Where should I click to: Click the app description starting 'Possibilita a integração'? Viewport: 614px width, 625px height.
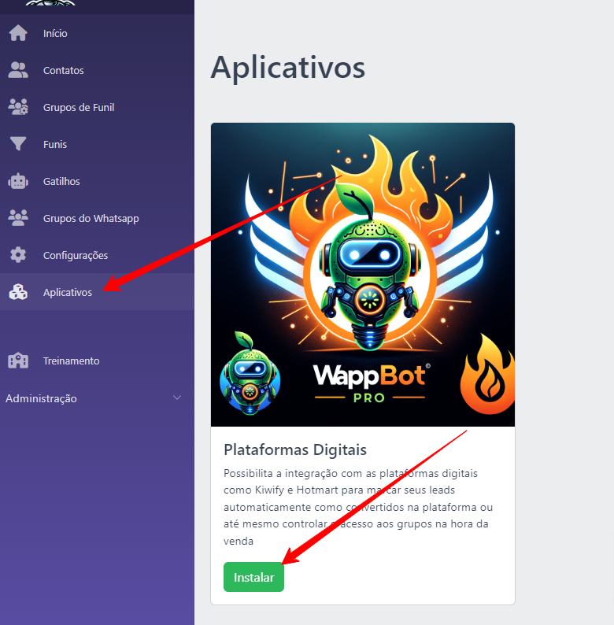tap(358, 507)
